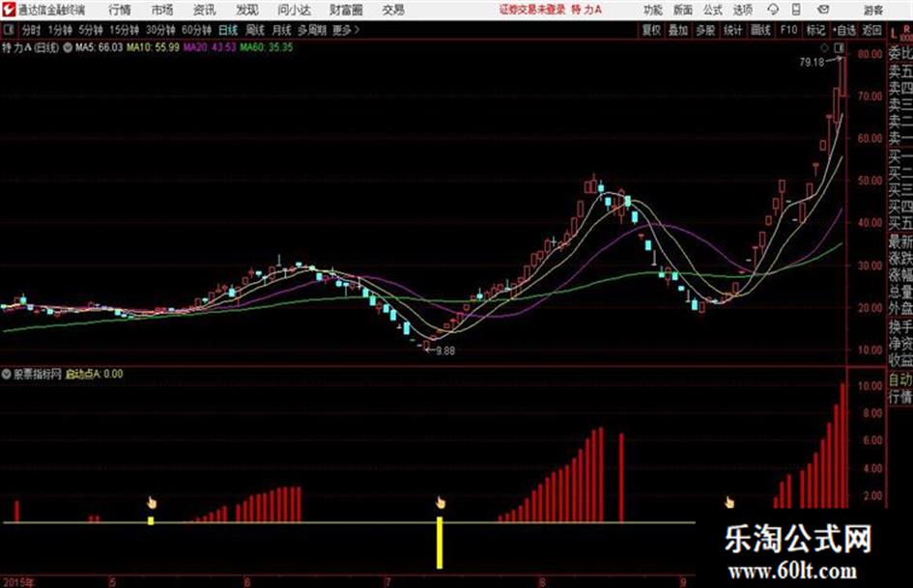Add stock with the 自选 button

844,30
